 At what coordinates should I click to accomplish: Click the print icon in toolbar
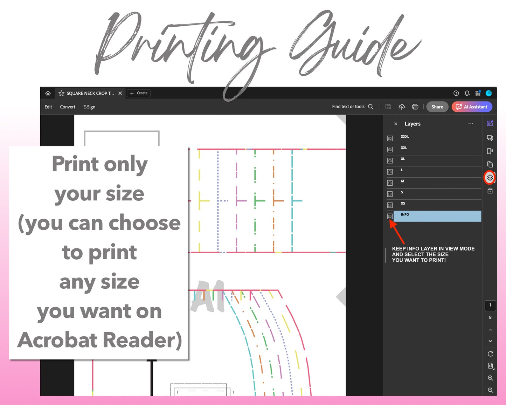415,107
